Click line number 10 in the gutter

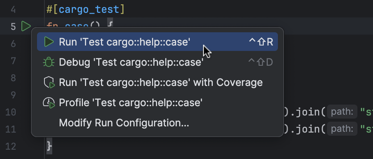[11, 112]
